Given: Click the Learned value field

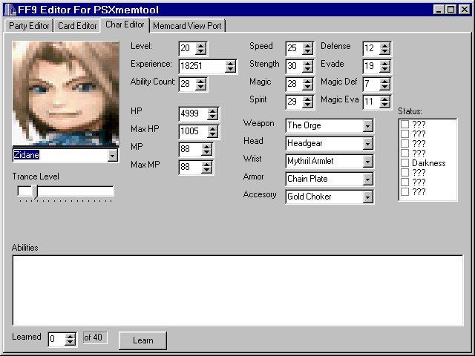Looking at the screenshot, I should tap(56, 339).
